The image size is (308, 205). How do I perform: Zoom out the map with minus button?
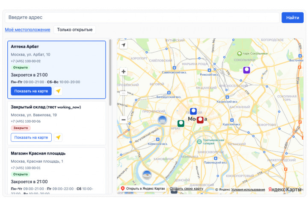coord(124,120)
